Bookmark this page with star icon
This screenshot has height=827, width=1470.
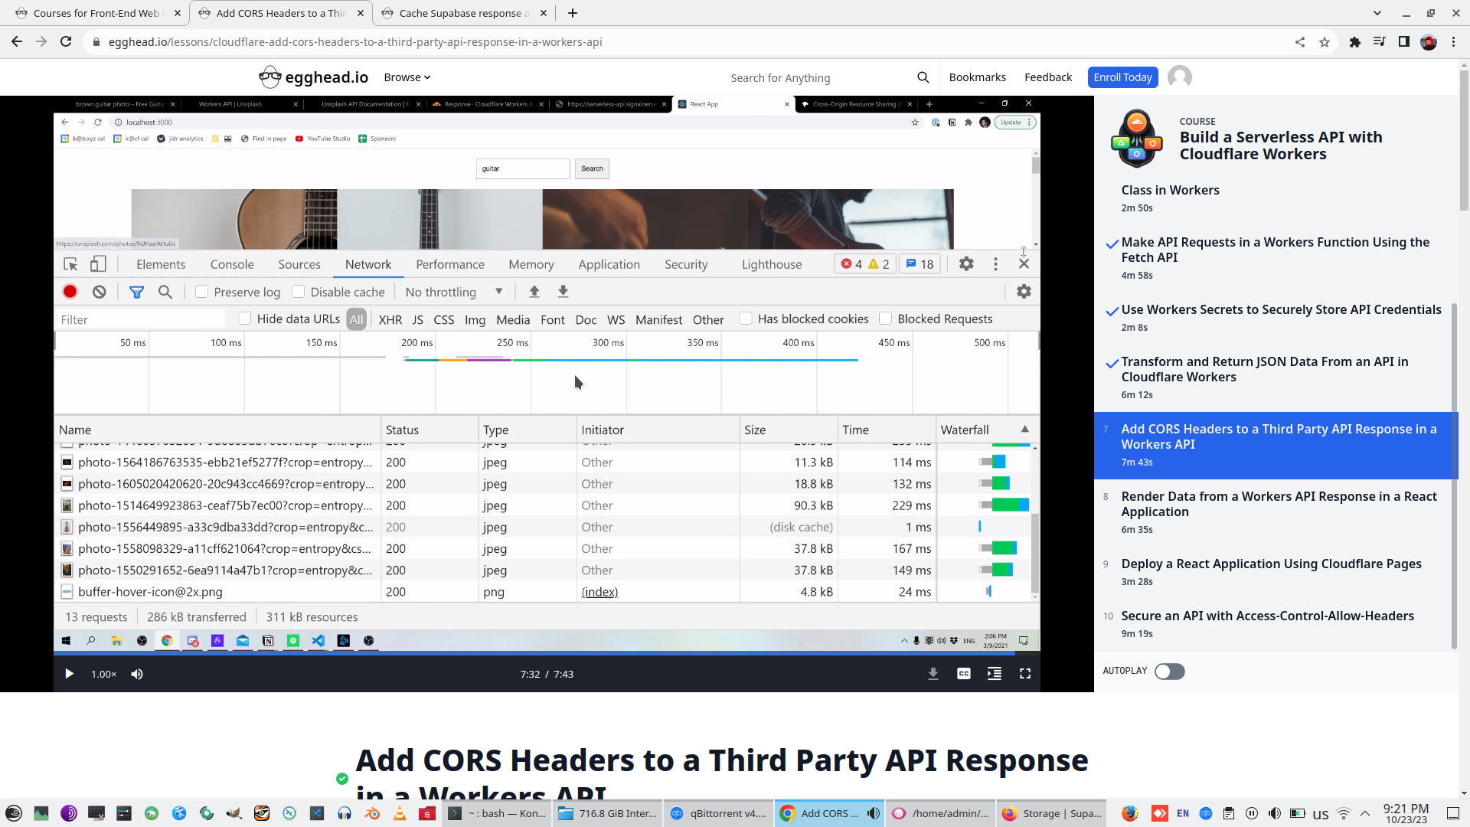[1325, 42]
